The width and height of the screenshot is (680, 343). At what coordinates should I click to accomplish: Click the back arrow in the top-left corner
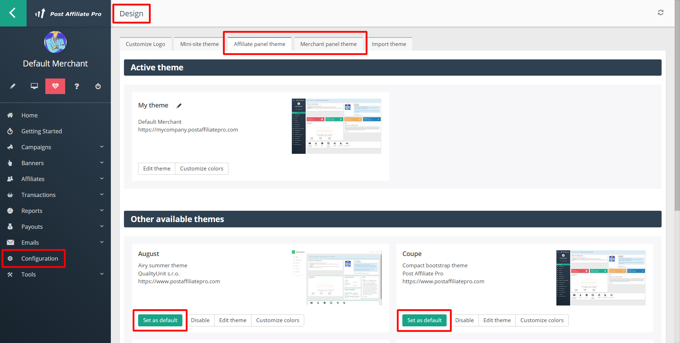pyautogui.click(x=13, y=13)
